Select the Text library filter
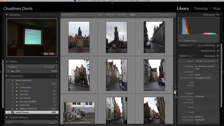224x126 pixels. [x=100, y=15]
